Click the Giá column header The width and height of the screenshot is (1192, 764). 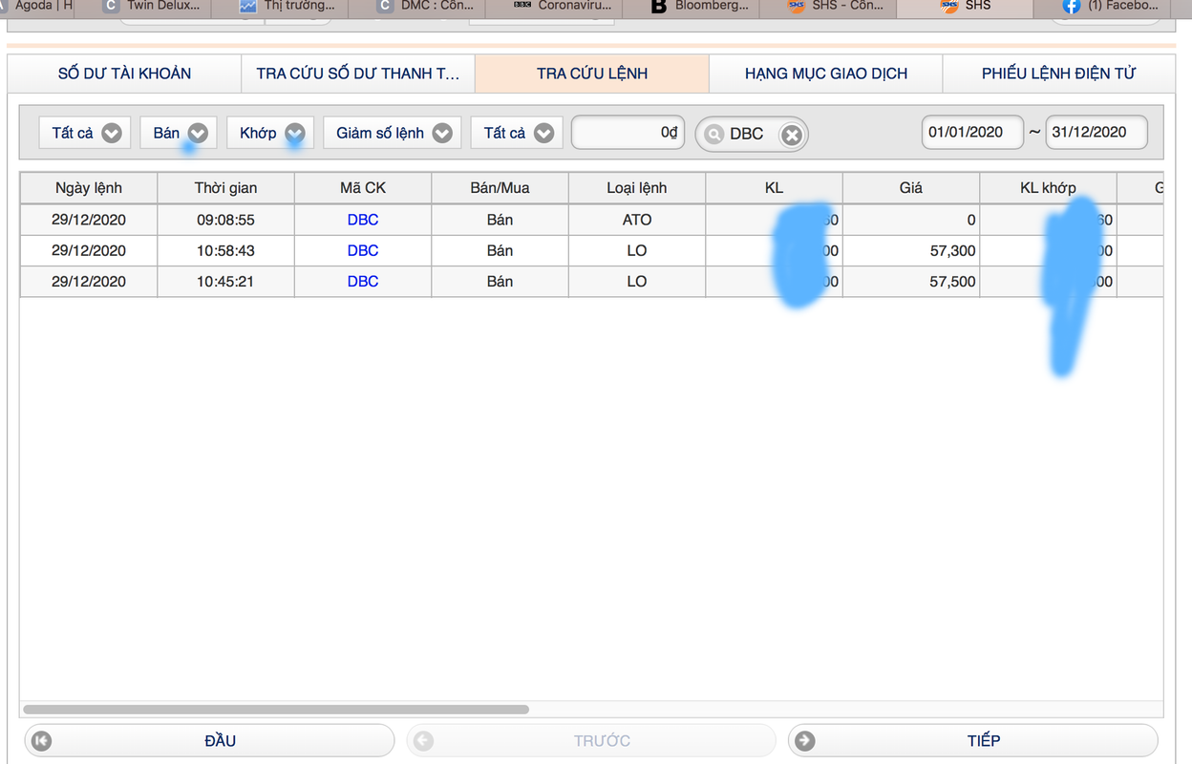911,188
